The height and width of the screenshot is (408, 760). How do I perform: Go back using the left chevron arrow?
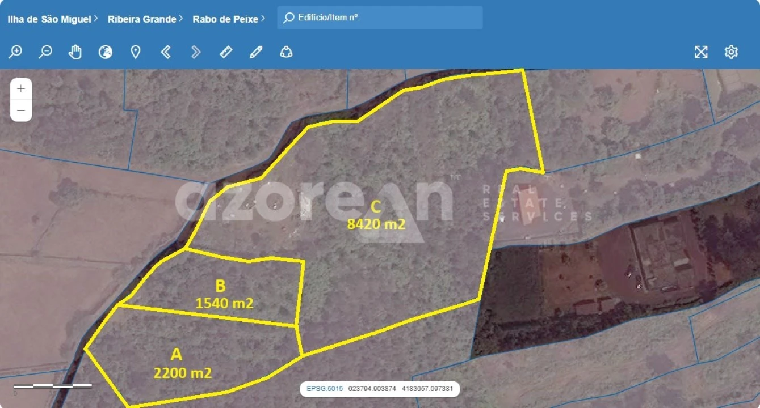[166, 52]
